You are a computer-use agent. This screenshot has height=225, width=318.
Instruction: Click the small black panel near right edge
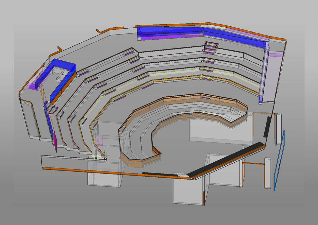point(267,127)
